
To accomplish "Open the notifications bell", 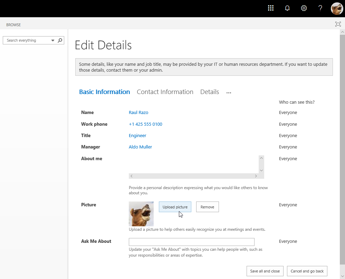I will [287, 8].
